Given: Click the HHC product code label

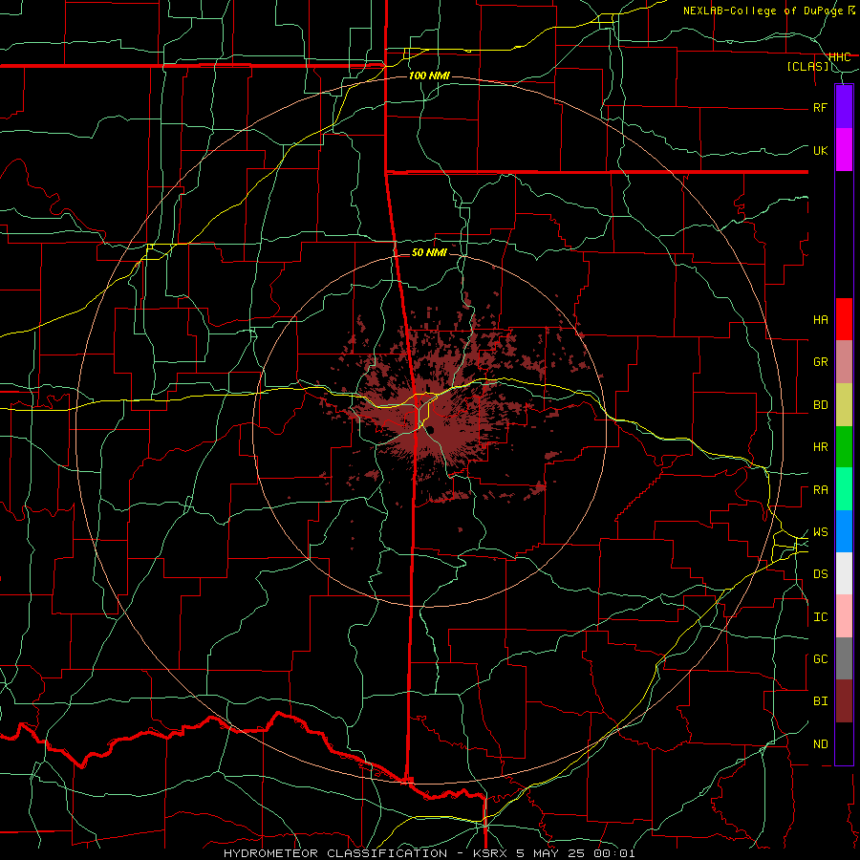Looking at the screenshot, I should [839, 56].
